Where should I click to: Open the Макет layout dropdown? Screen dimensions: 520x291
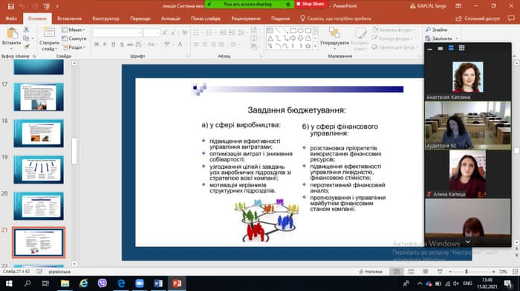click(74, 30)
